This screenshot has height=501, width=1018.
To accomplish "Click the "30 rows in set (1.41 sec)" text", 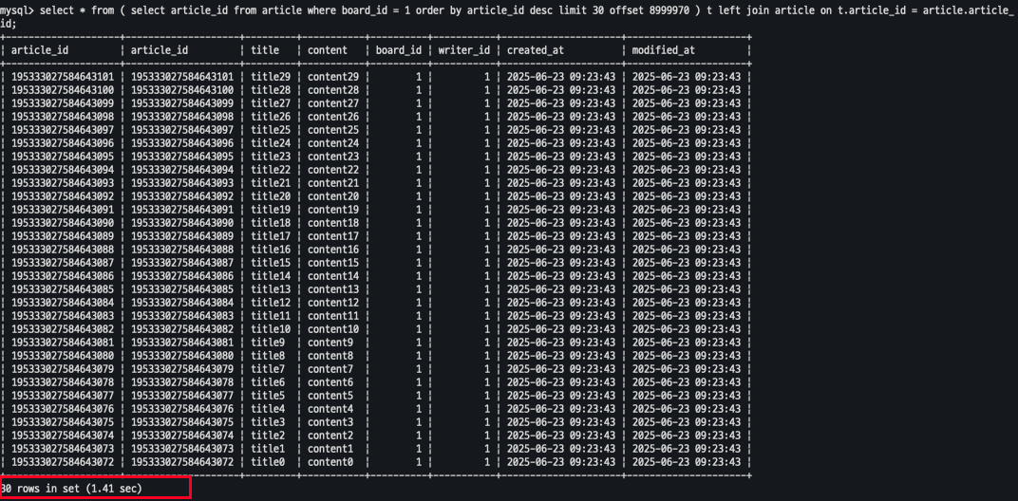I will pos(71,488).
